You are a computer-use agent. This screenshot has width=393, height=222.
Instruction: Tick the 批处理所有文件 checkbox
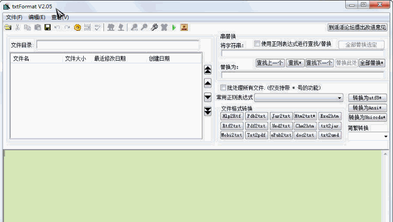[223, 87]
